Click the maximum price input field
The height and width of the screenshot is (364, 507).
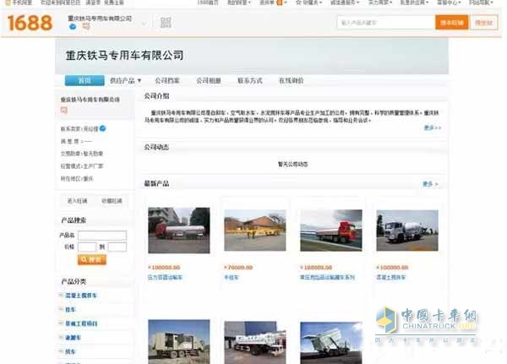(x=117, y=247)
